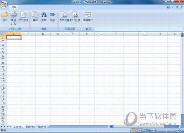Click the zoom out minus button

(154, 130)
